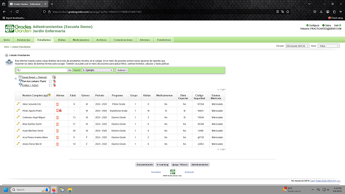Delete the Row text contains 'Pedro' filter

click(x=54, y=81)
